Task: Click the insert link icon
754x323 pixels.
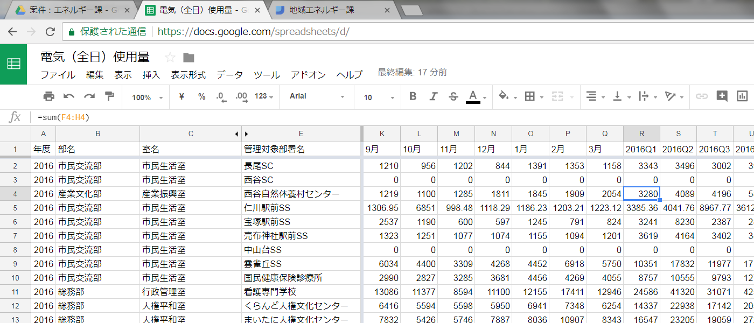Action: pyautogui.click(x=701, y=96)
